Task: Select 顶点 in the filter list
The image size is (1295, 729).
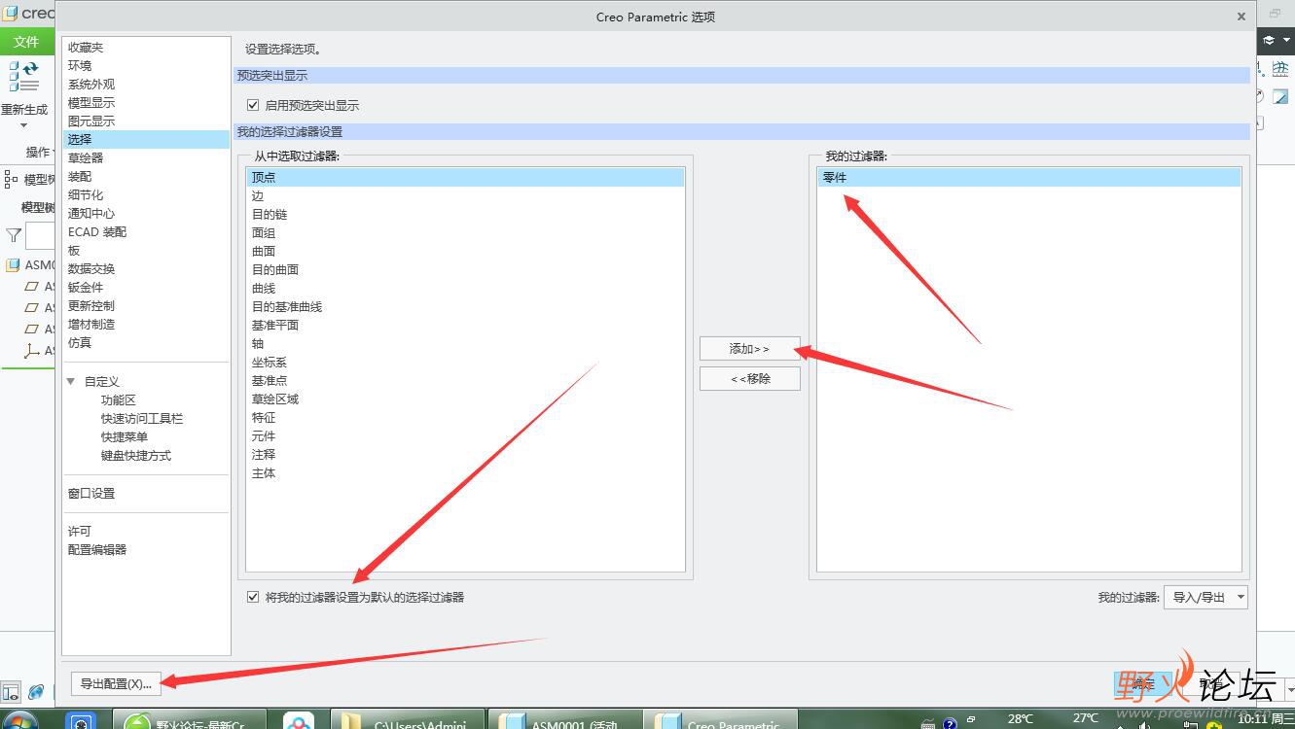Action: 465,177
